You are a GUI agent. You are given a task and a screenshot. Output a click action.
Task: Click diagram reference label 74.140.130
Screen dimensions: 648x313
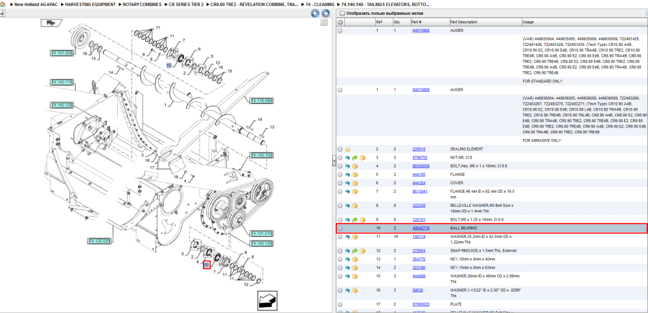click(x=261, y=244)
